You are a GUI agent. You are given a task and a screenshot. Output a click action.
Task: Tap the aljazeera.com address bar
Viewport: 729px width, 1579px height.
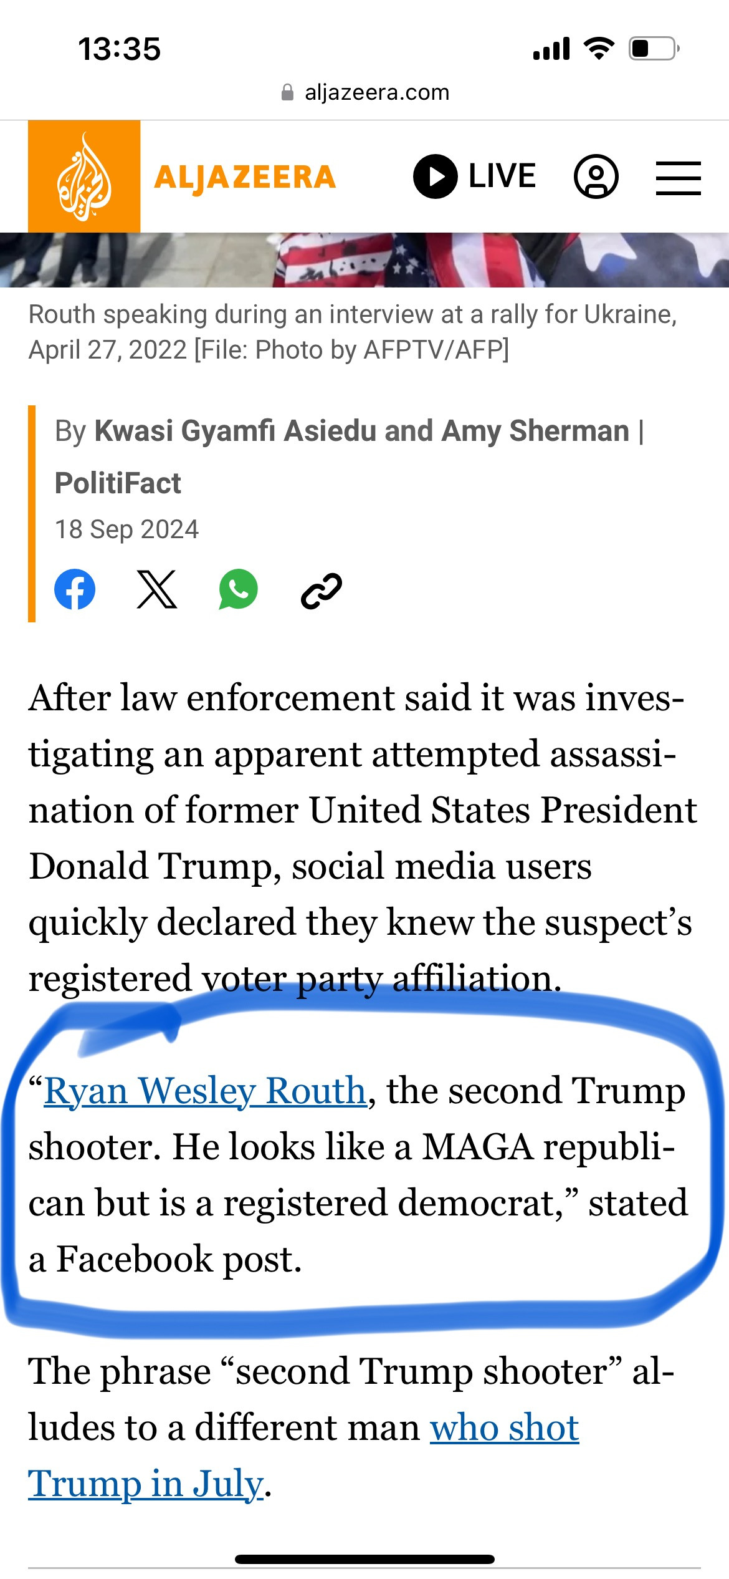point(376,92)
